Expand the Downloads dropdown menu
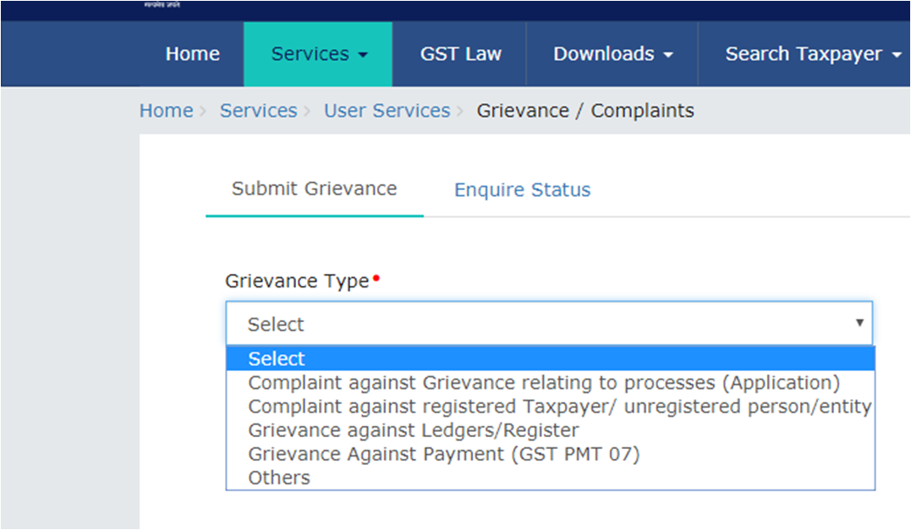This screenshot has width=911, height=530. pyautogui.click(x=612, y=54)
